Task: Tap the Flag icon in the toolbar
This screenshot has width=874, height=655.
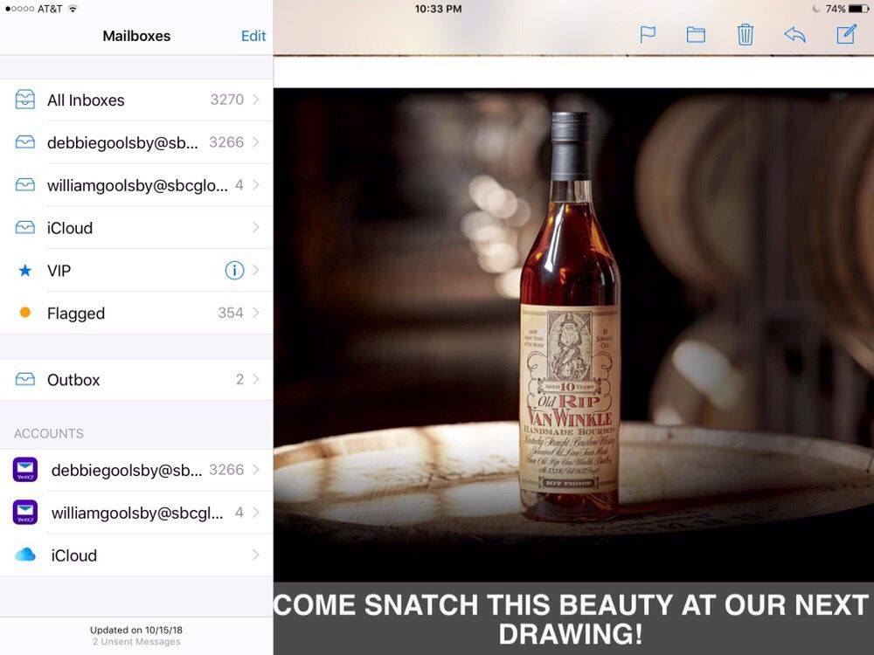Action: click(648, 35)
